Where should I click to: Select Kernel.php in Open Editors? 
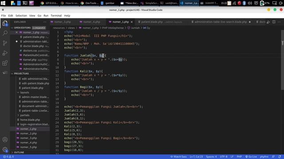coord(30,60)
